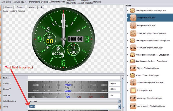Expand Numeri PerspectiveTextLayer node
The height and width of the screenshot is (111, 173).
pyautogui.click(x=128, y=82)
